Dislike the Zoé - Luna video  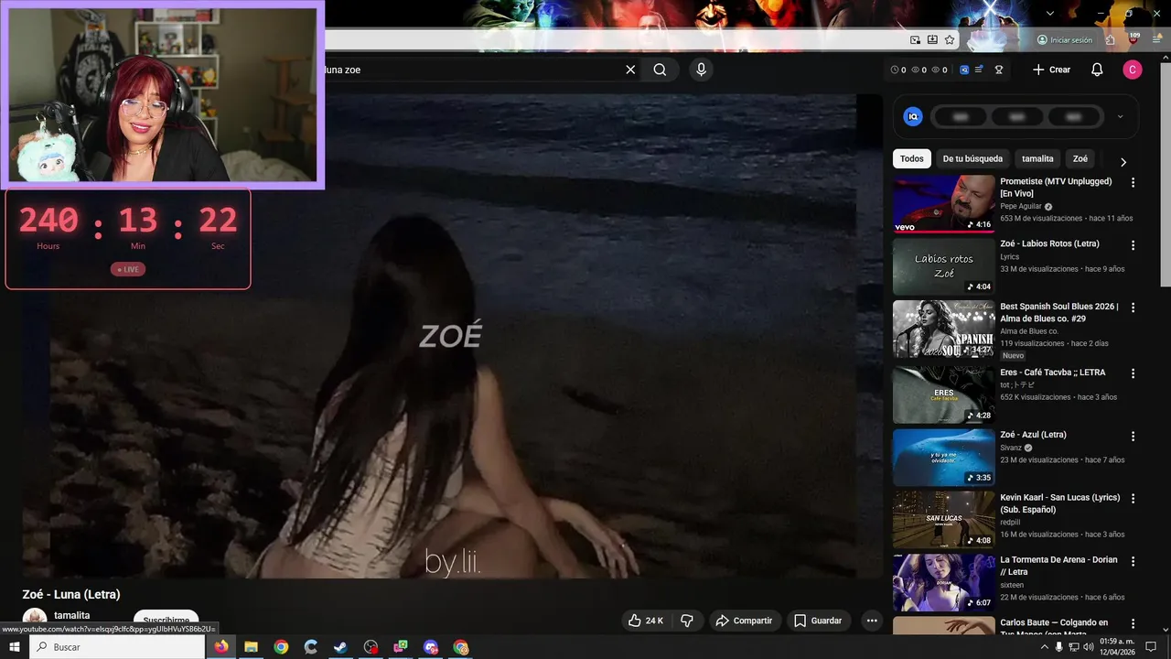tap(687, 621)
